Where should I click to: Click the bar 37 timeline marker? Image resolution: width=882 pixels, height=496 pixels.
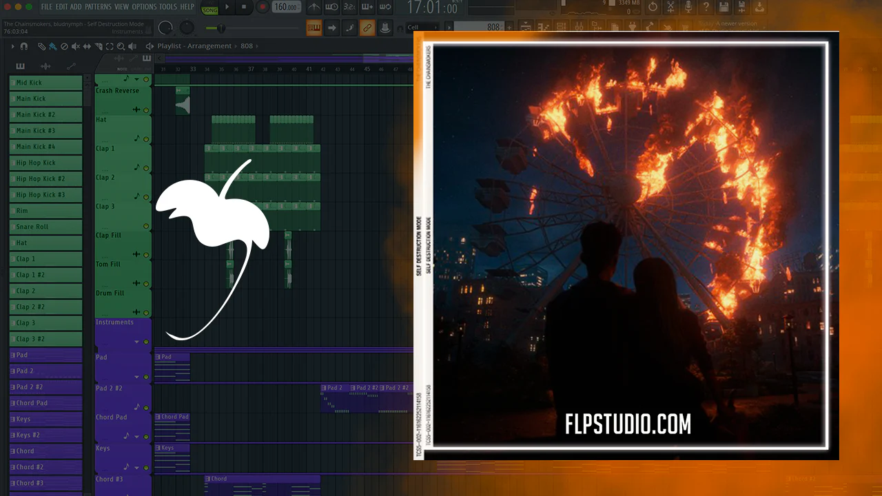click(251, 69)
